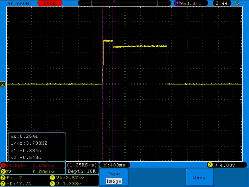This screenshot has height=187, width=249.
Task: Select the delta-x cursor readout line
Action: click(x=24, y=136)
